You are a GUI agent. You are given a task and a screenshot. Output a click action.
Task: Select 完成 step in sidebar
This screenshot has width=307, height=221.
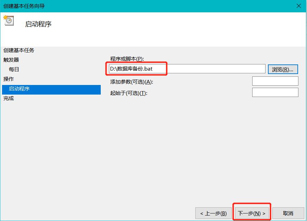point(9,98)
